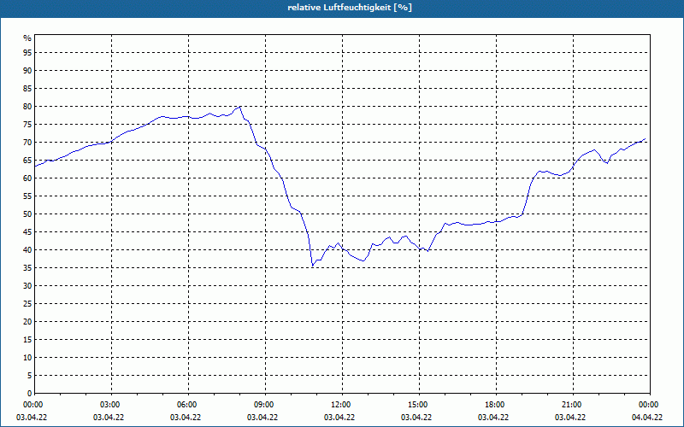The image size is (684, 427).
Task: Click the y-axis label '10'
Action: click(27, 357)
